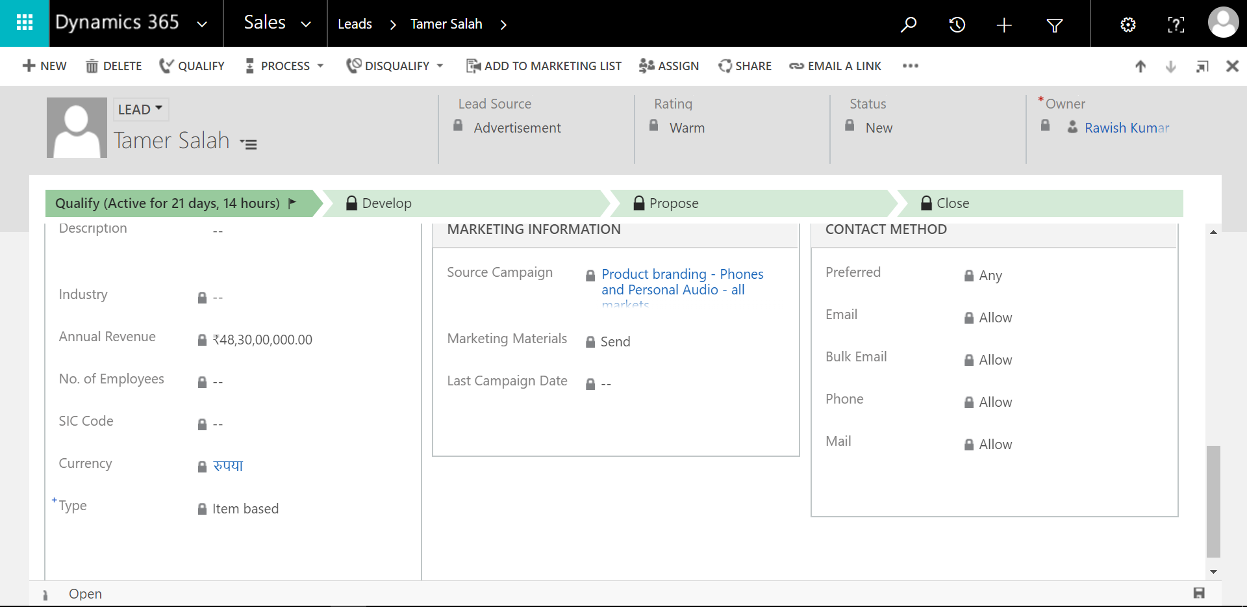1247x607 pixels.
Task: Open more commands ellipsis menu
Action: [x=910, y=66]
